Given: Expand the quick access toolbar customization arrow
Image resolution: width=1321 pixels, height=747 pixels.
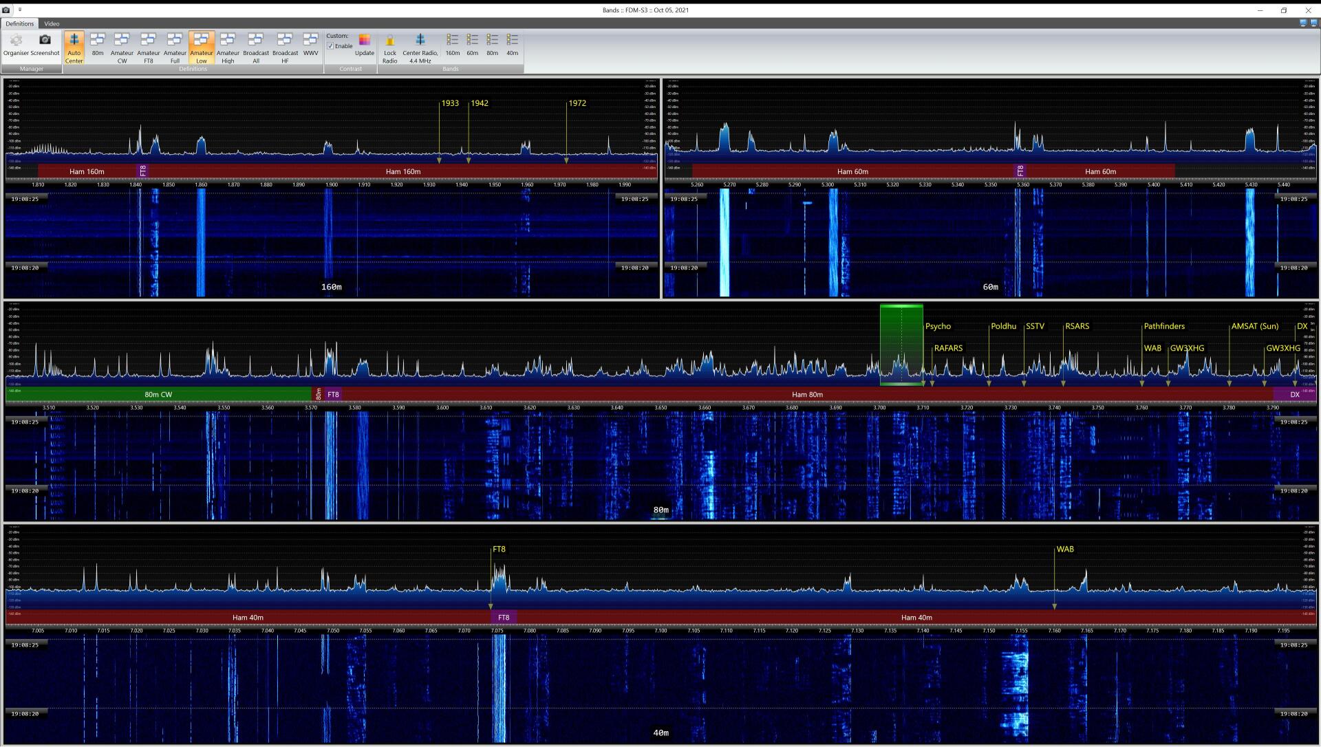Looking at the screenshot, I should point(19,10).
